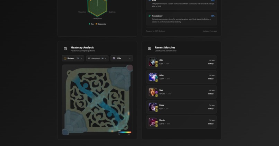Screen dimensions: 279x146
Task: Click the Recent Matches panel icon
Action: coord(150,49)
